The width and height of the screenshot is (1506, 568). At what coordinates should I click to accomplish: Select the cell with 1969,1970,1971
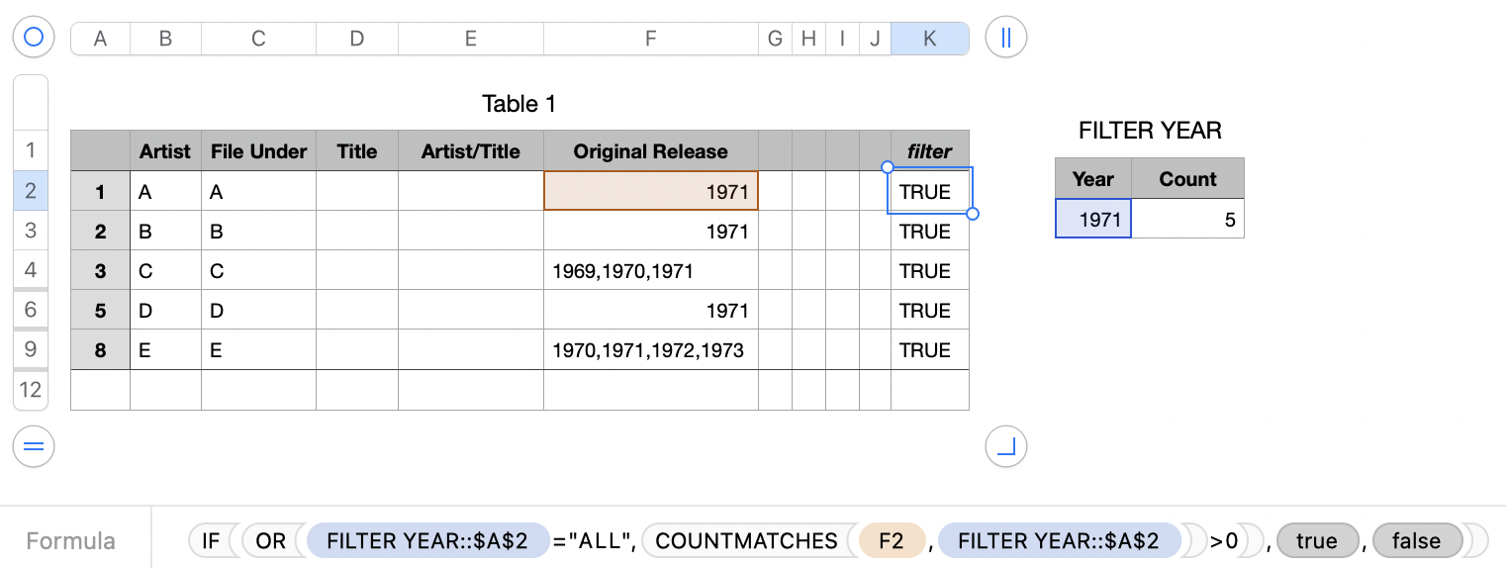click(650, 270)
